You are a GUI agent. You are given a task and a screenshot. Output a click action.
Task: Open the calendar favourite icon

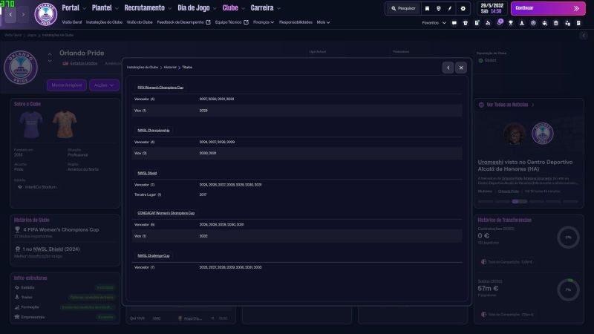coord(555,23)
